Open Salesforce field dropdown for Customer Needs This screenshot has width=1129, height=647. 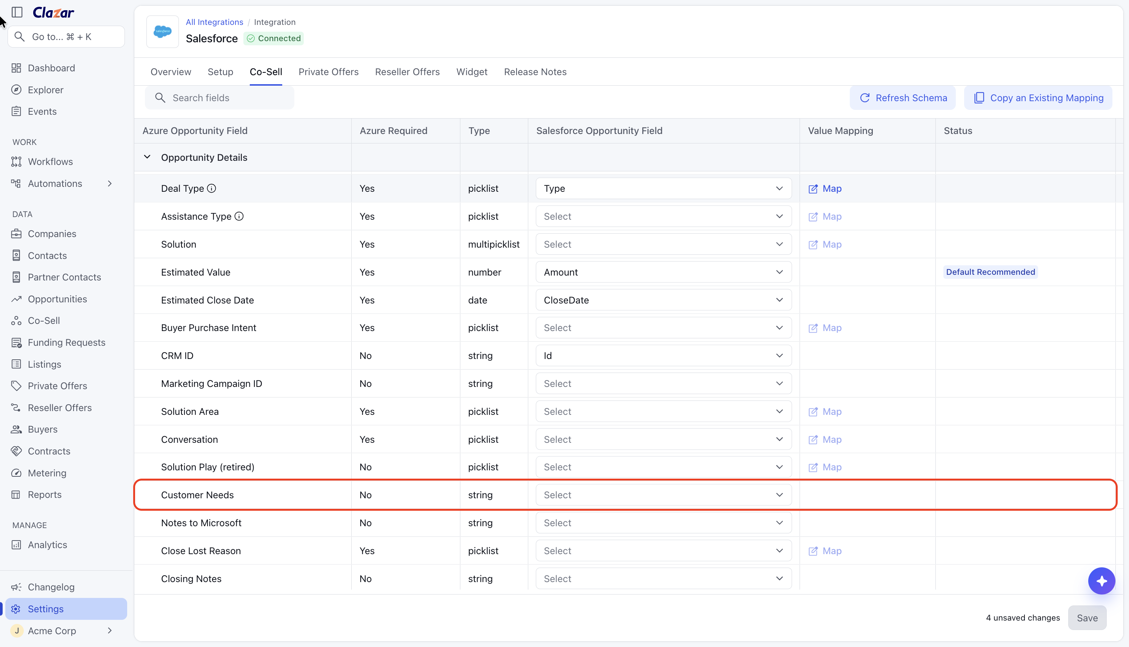coord(663,495)
